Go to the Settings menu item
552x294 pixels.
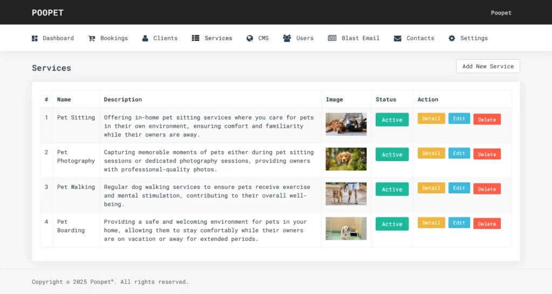(474, 38)
